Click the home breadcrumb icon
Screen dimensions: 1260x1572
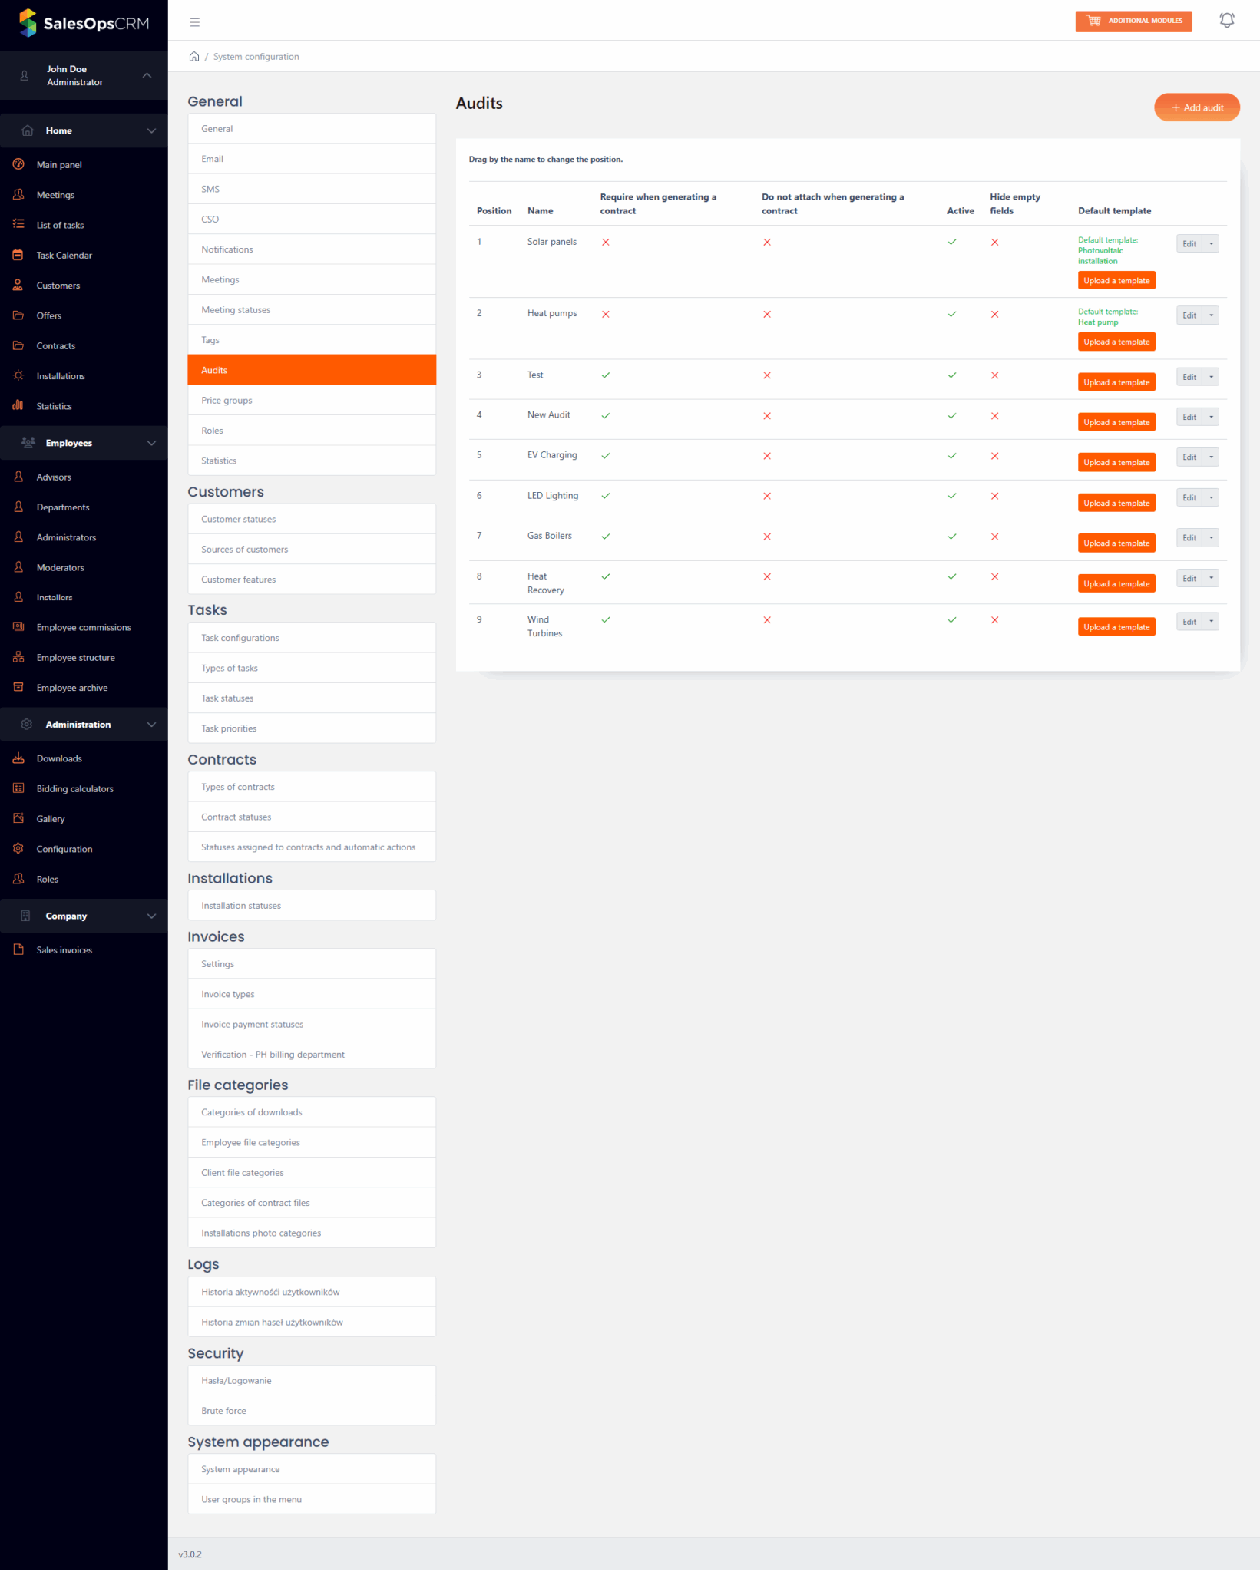tap(194, 57)
